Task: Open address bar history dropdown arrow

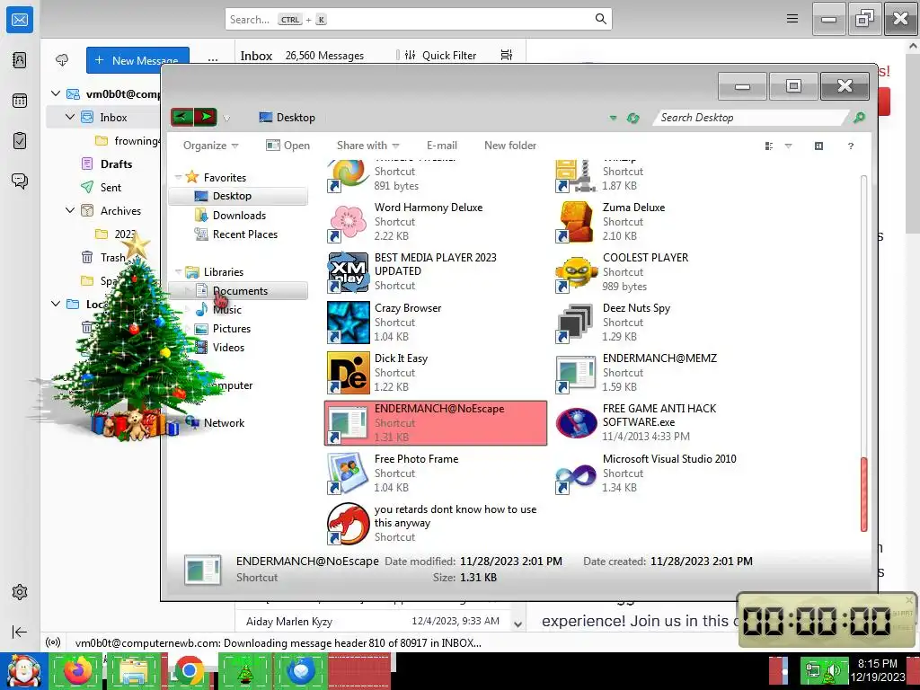Action: click(x=613, y=118)
